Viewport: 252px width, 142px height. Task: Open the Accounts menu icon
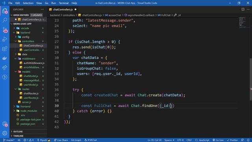[5, 124]
